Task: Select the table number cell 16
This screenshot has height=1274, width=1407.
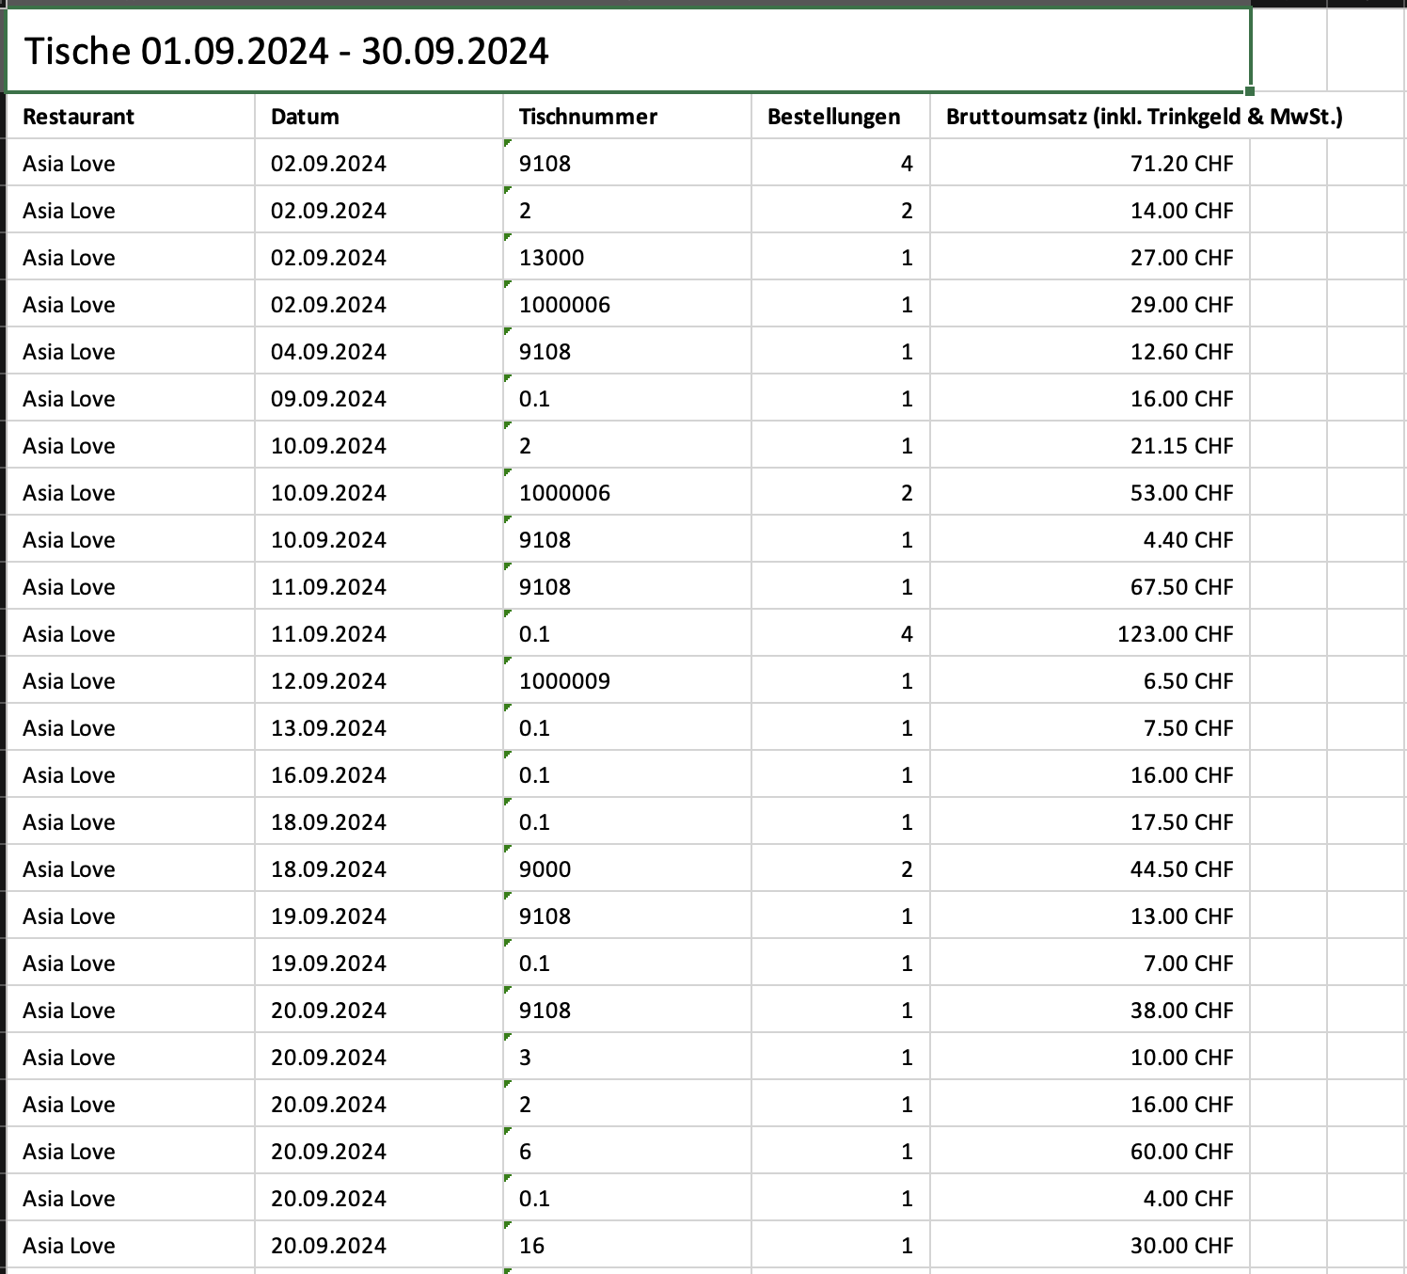Action: point(627,1245)
